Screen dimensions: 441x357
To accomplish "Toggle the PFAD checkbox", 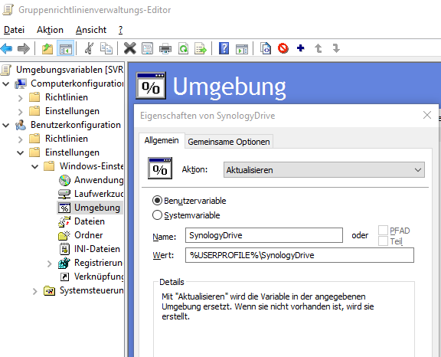I will pos(383,230).
